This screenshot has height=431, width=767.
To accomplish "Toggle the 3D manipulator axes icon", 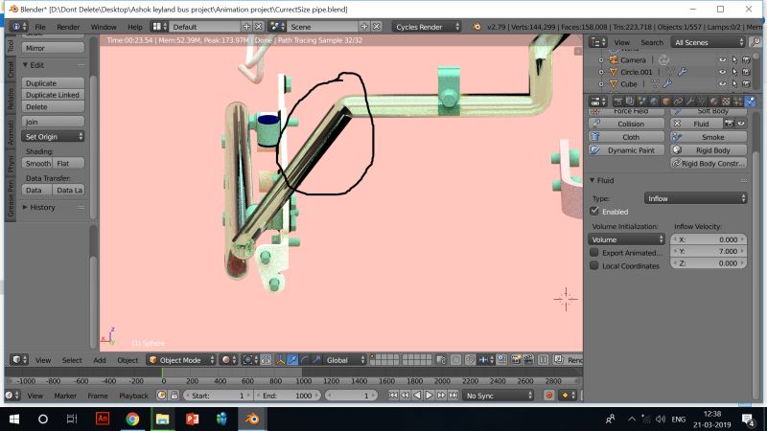I will click(280, 360).
